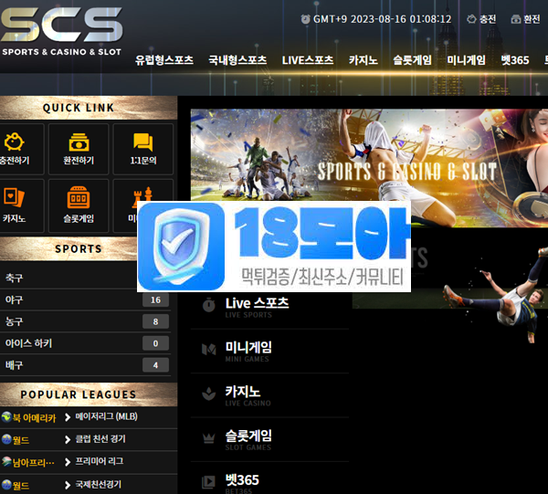548x494 pixels.
Task: Expand chevron next to 국제친선경기
Action: coord(68,485)
